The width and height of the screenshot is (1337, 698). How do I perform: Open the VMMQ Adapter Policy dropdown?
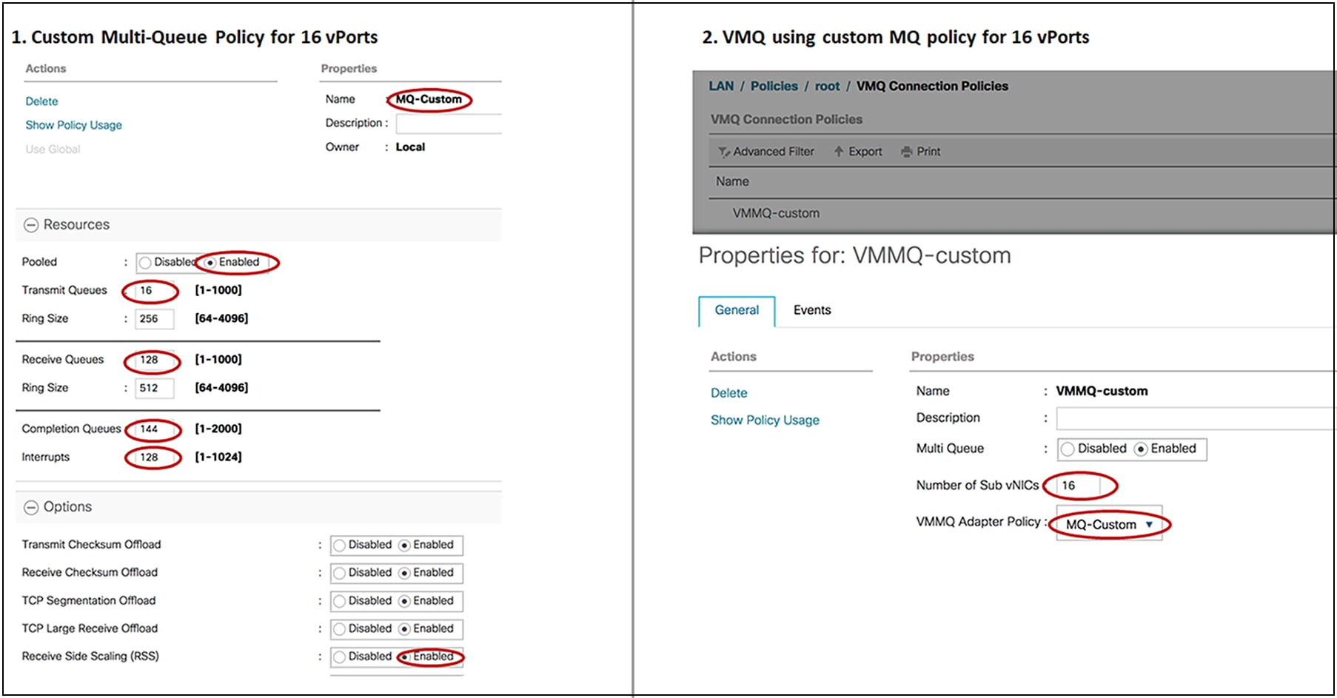(1109, 524)
